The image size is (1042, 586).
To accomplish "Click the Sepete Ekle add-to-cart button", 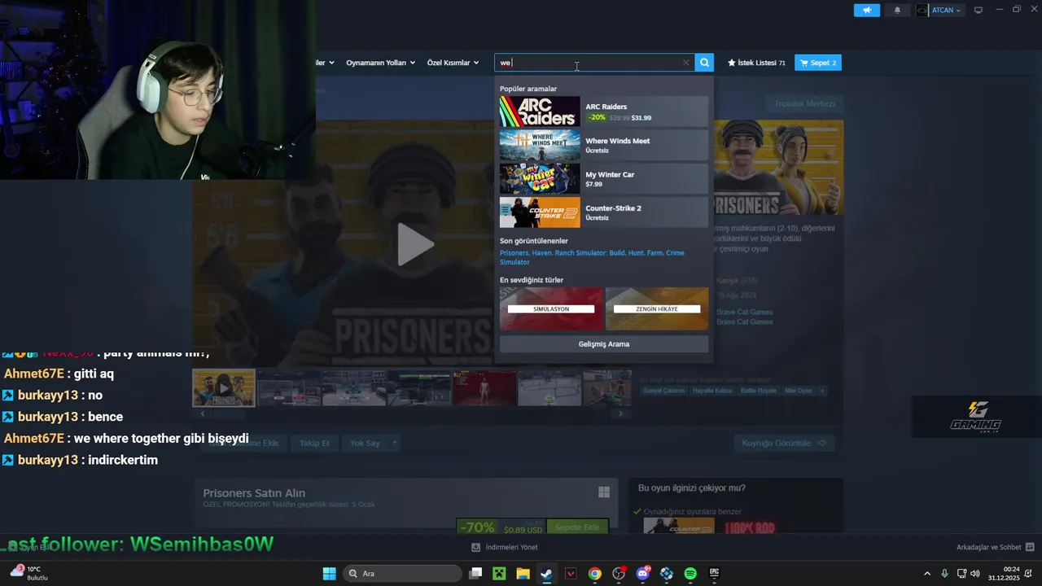I will [x=577, y=527].
